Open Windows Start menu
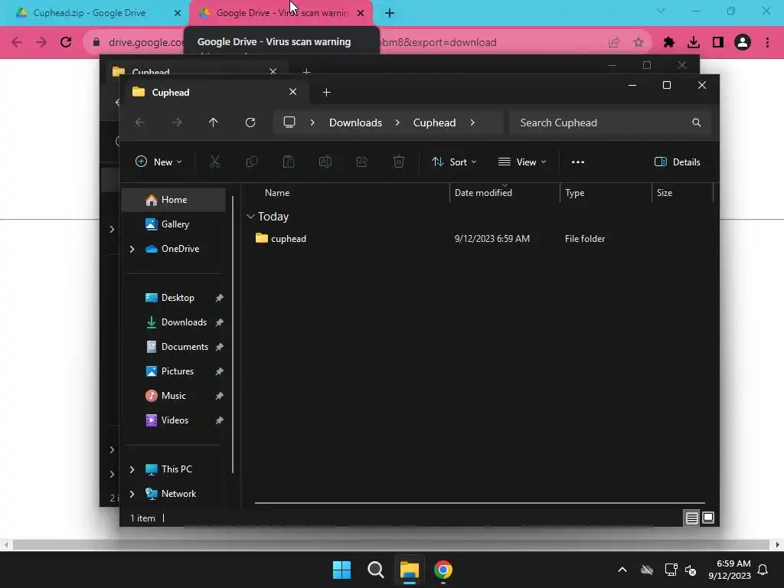This screenshot has height=588, width=784. [x=342, y=570]
